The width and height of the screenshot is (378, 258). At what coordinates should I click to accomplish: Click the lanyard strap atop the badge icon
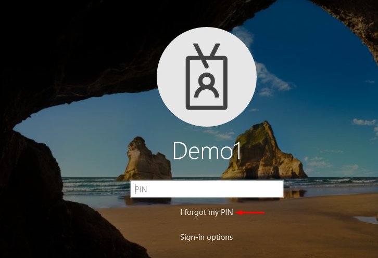point(207,53)
